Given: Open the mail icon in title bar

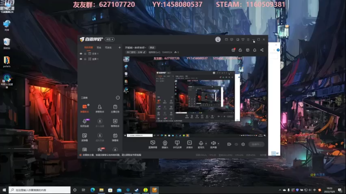Looking at the screenshot, I should [x=226, y=39].
